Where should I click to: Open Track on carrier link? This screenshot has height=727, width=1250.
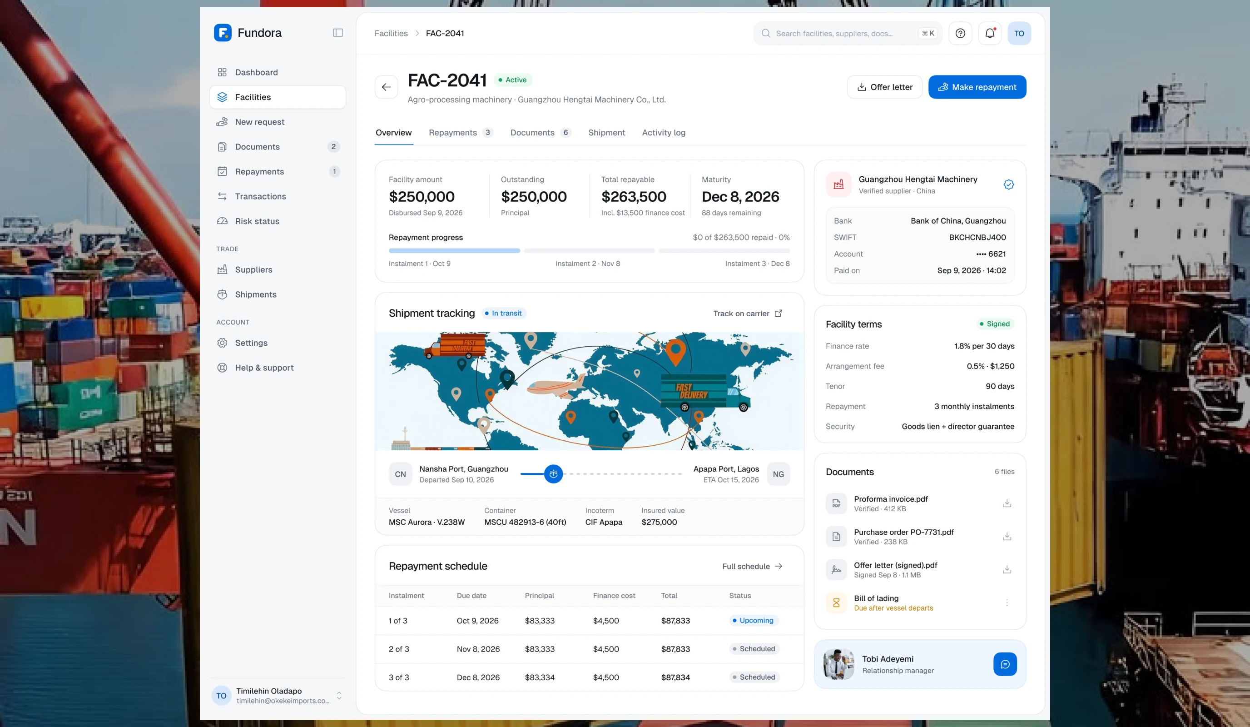tap(748, 314)
